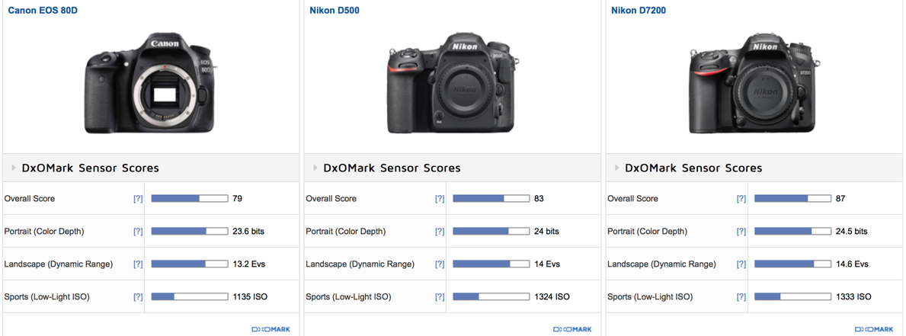
Task: Open Overall Score help [?] for Canon 80D
Action: tap(138, 199)
